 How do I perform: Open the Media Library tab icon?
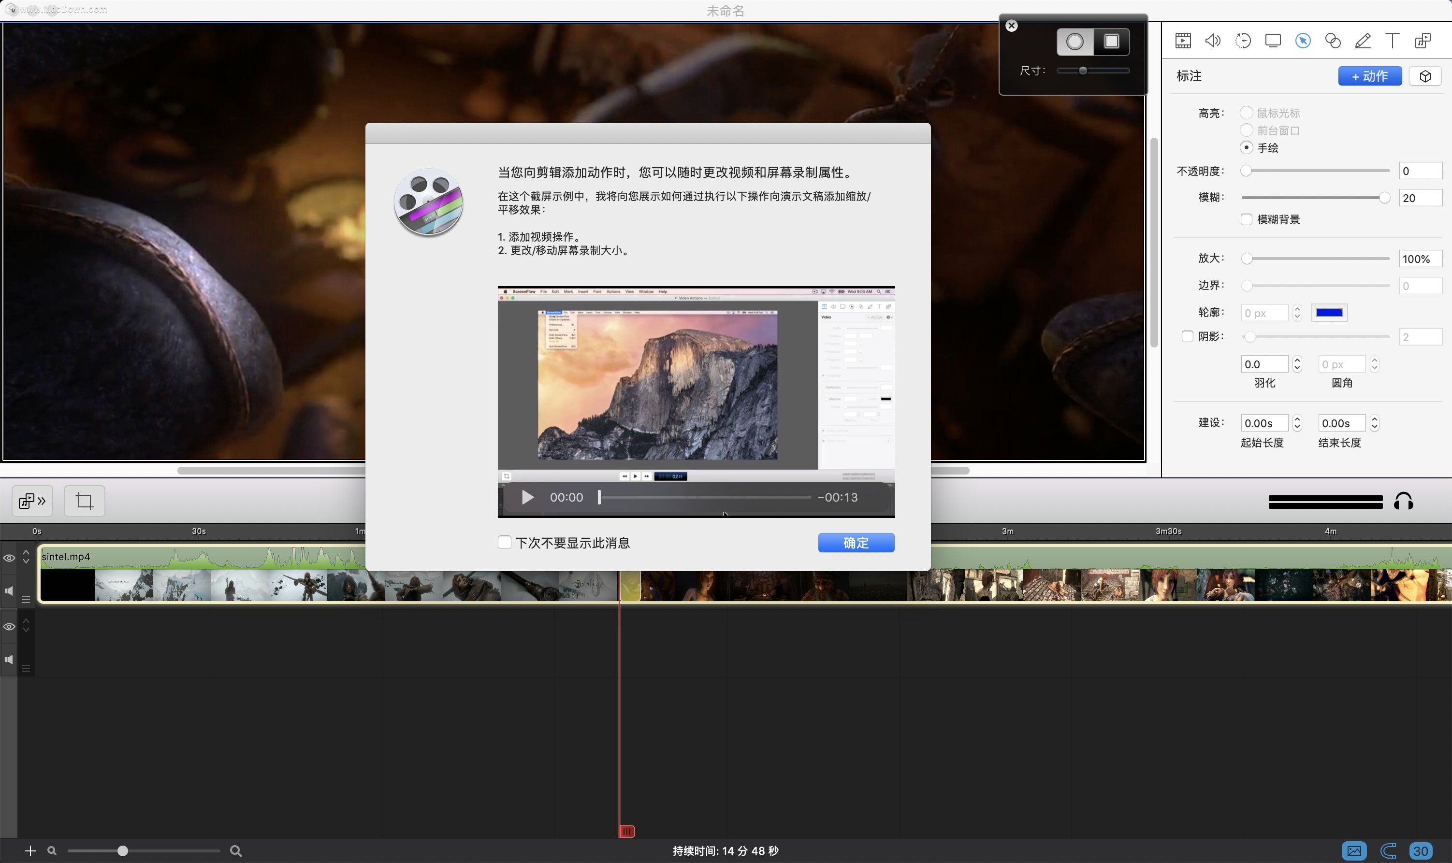click(1423, 41)
